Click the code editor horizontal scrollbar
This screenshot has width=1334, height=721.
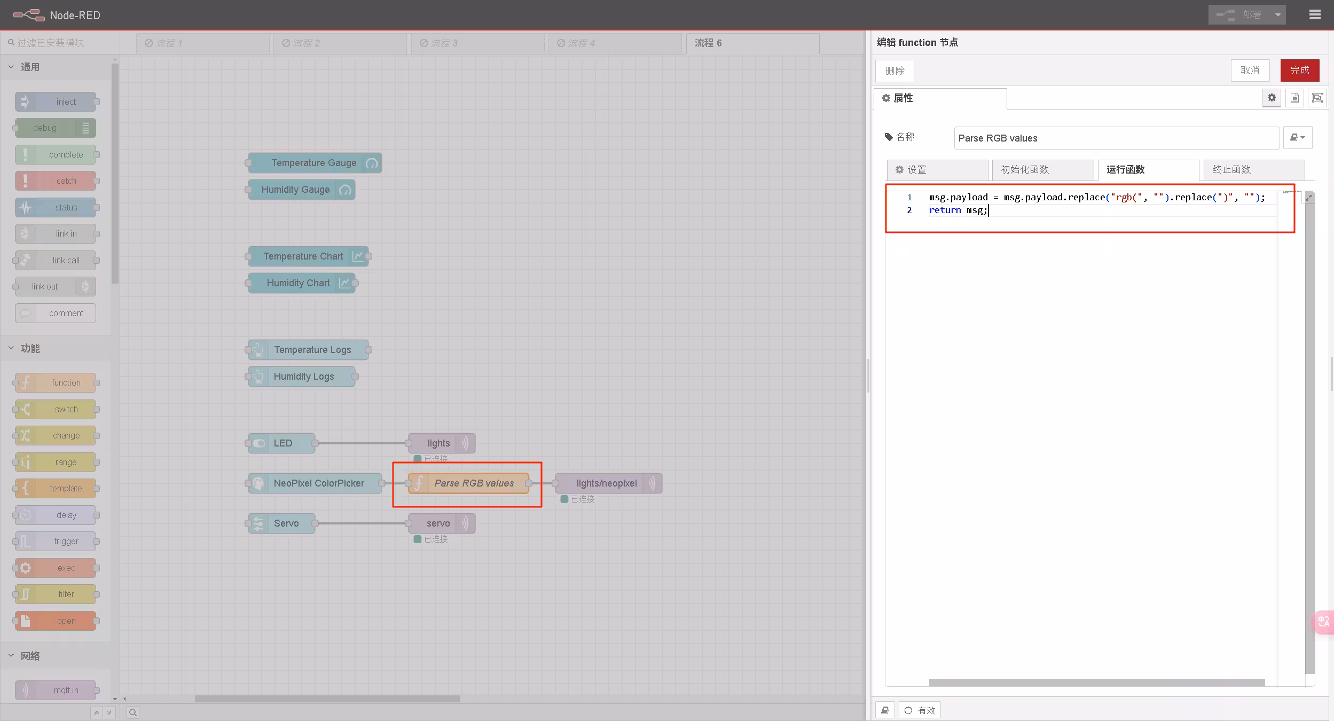click(x=1096, y=683)
